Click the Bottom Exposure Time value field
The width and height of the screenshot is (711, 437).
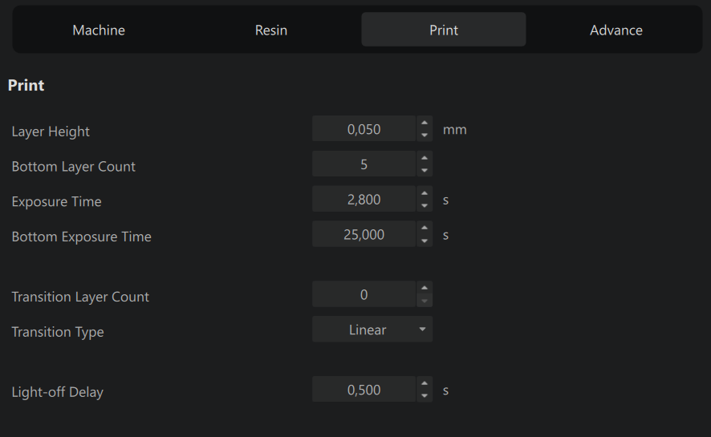coord(364,235)
